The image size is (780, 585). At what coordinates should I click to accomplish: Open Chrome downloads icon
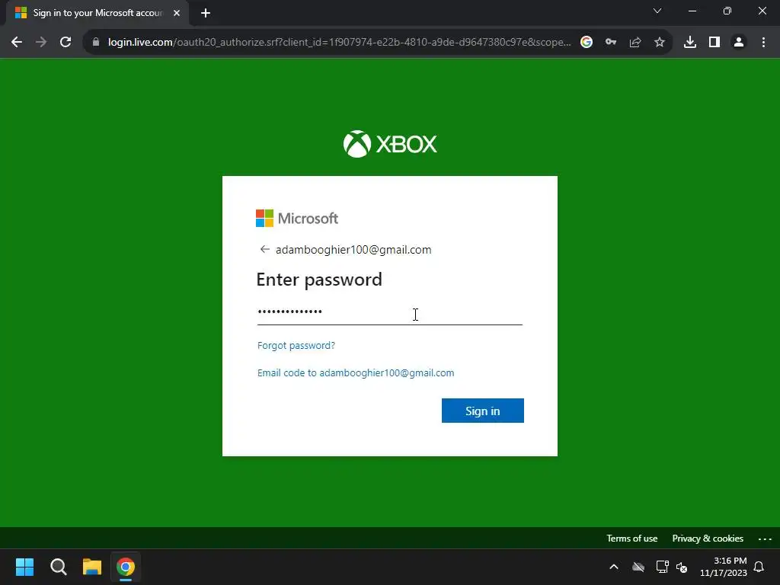690,43
